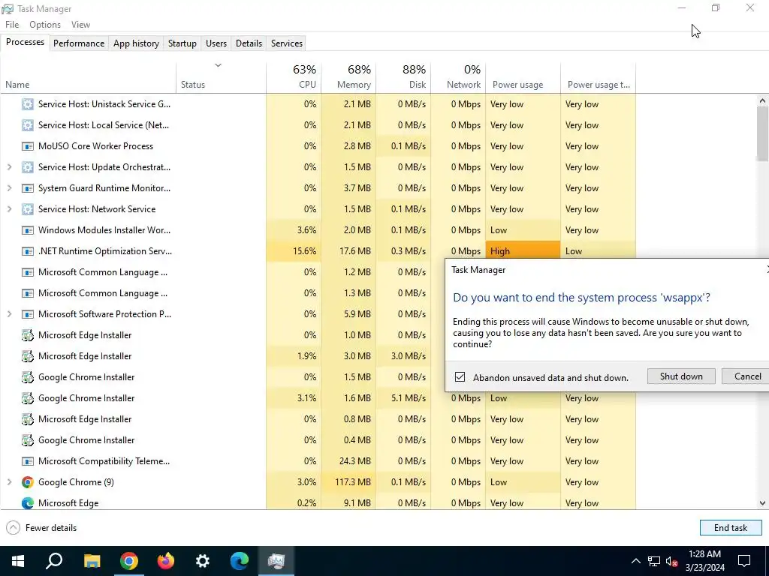Click the network icon in system tray
Image resolution: width=769 pixels, height=576 pixels.
pos(654,561)
